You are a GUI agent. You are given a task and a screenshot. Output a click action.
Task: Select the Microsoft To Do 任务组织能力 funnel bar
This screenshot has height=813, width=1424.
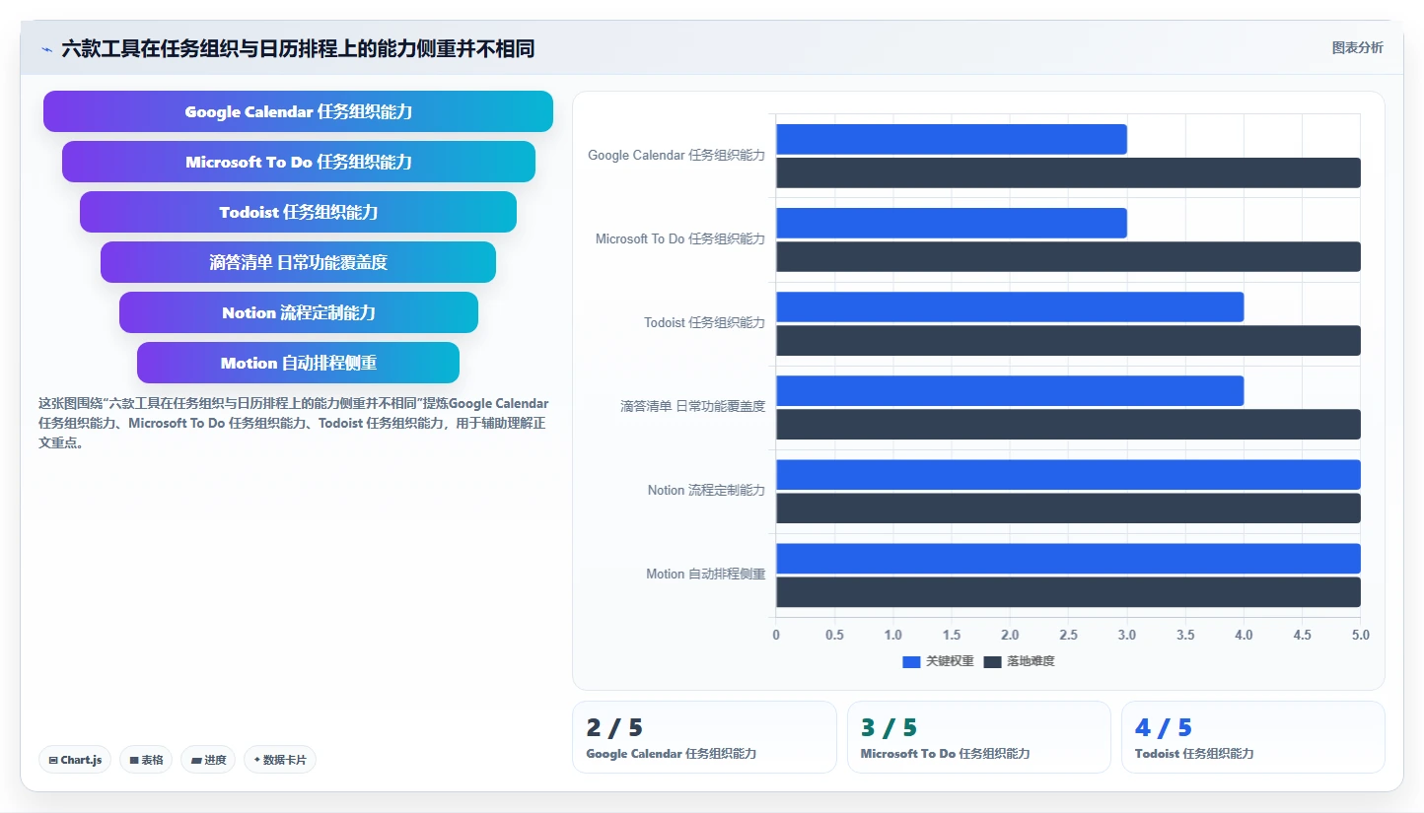tap(299, 162)
